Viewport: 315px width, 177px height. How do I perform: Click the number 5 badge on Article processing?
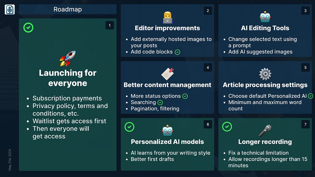pyautogui.click(x=305, y=68)
